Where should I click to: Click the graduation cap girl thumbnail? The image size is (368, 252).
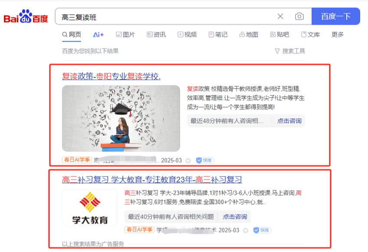[121, 118]
